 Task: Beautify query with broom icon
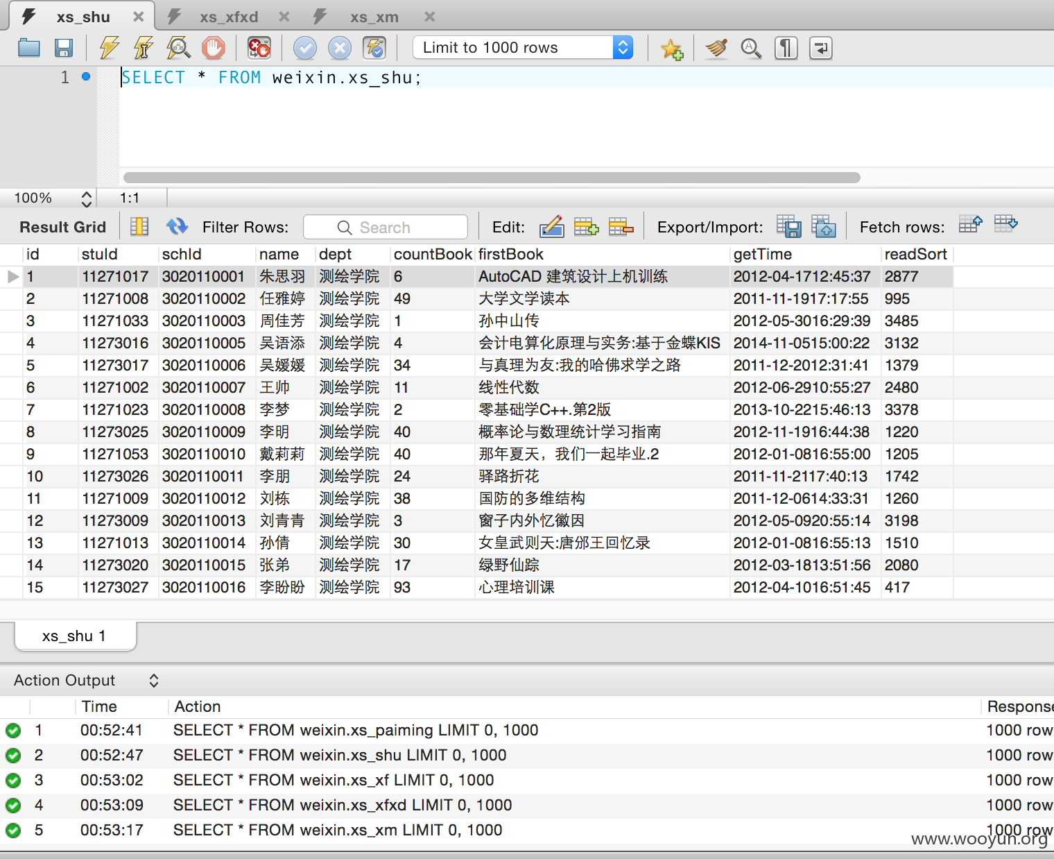point(716,48)
